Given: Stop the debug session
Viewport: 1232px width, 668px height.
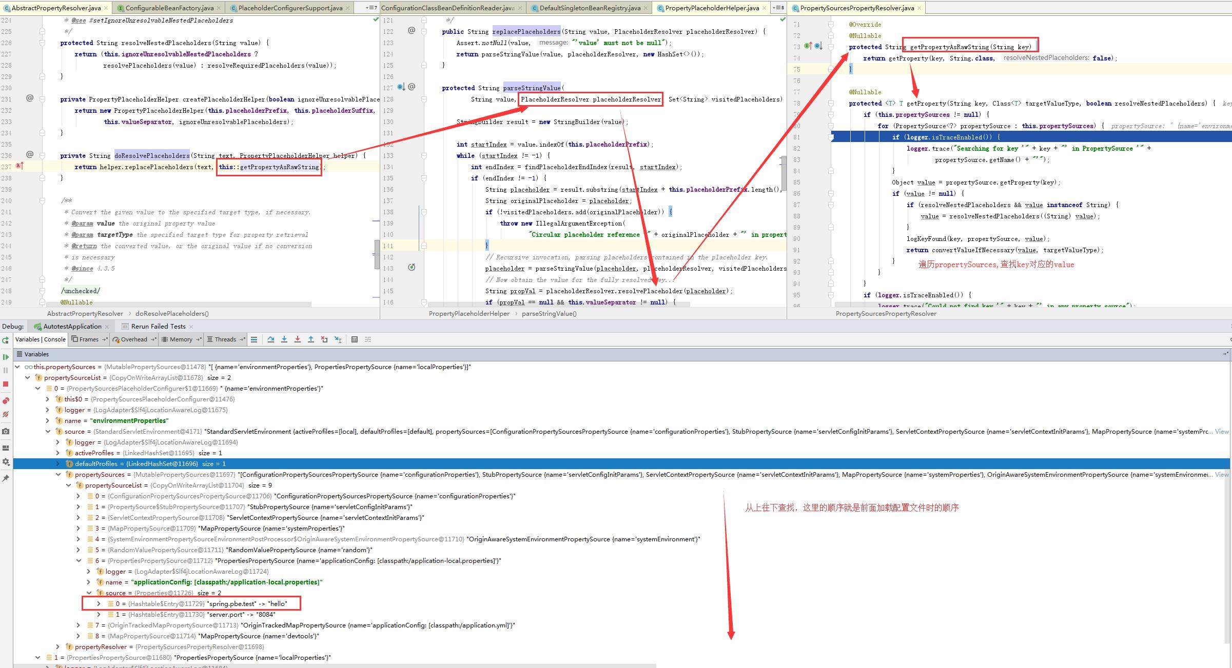Looking at the screenshot, I should (6, 383).
